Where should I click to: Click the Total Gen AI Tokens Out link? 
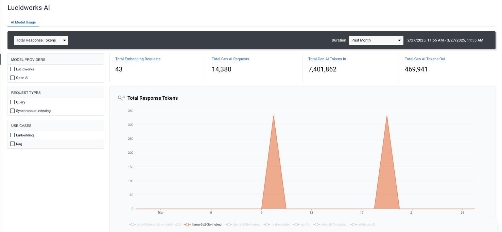[425, 59]
